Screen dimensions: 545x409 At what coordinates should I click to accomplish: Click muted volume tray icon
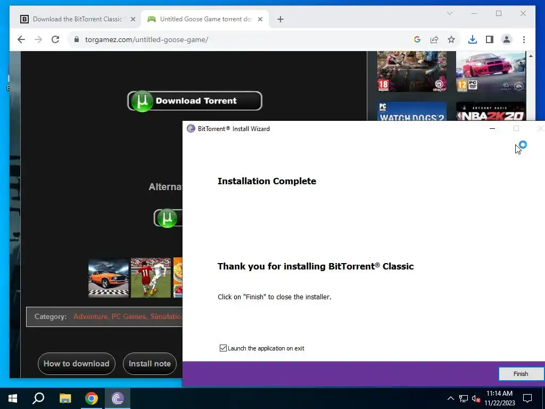[x=476, y=398]
